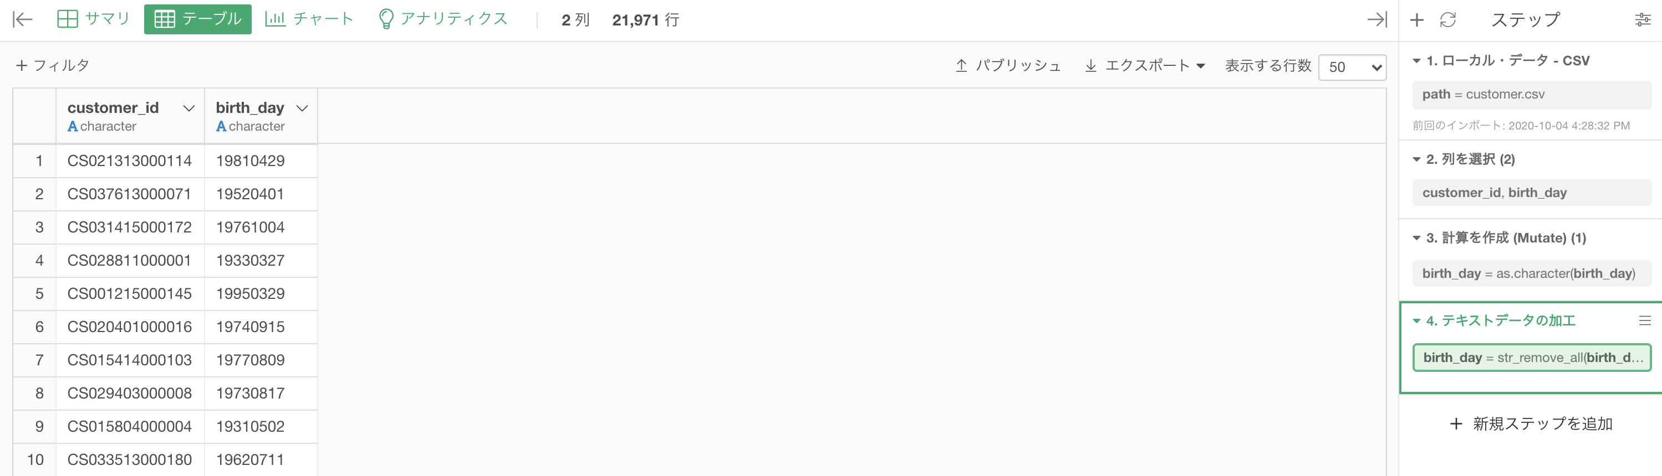The image size is (1662, 476).
Task: Collapse the steps panel with the right arrow icon
Action: click(1376, 19)
